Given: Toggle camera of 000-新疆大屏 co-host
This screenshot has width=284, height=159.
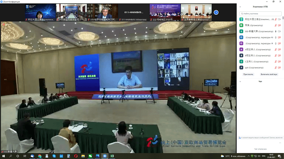Looking at the screenshot, I should click(x=279, y=31).
